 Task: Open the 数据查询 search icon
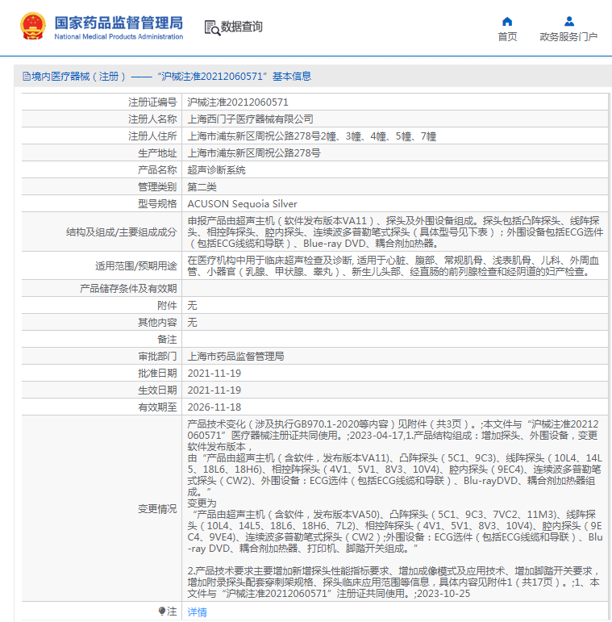click(212, 27)
